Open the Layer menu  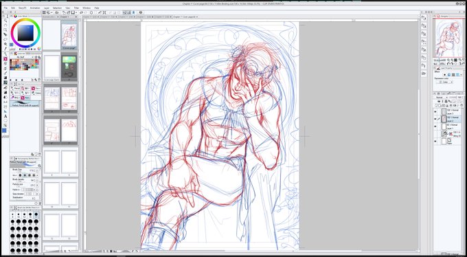tap(47, 8)
